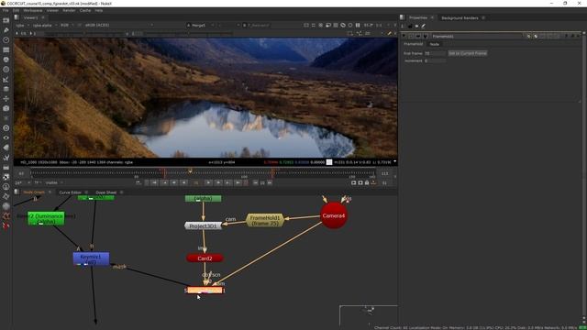The width and height of the screenshot is (587, 330).
Task: Open the A input Merge1 dropdown
Action: pos(200,25)
